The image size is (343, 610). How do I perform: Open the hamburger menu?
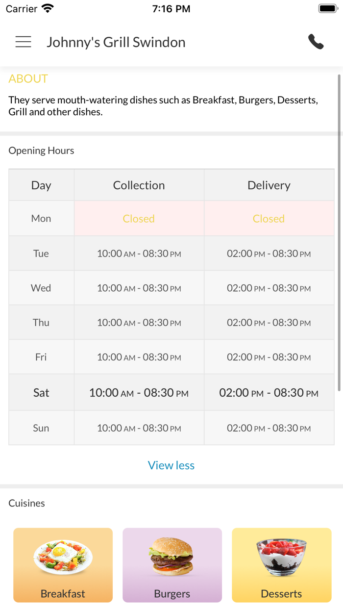coord(23,42)
